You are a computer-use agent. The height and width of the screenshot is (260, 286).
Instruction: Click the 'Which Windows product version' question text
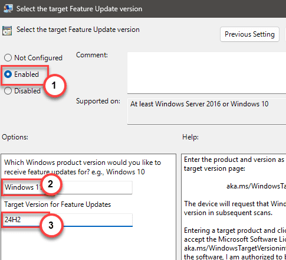[83, 167]
